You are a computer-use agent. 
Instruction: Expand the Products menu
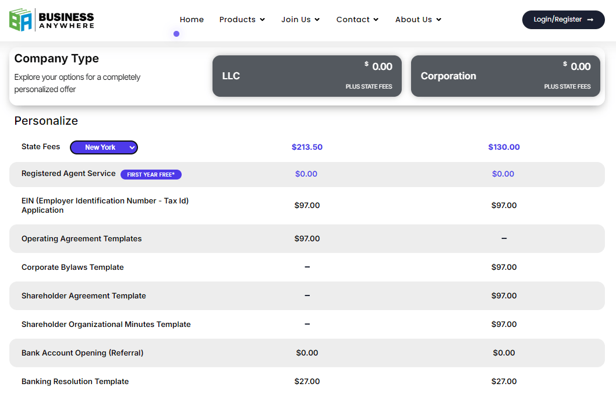coord(242,19)
